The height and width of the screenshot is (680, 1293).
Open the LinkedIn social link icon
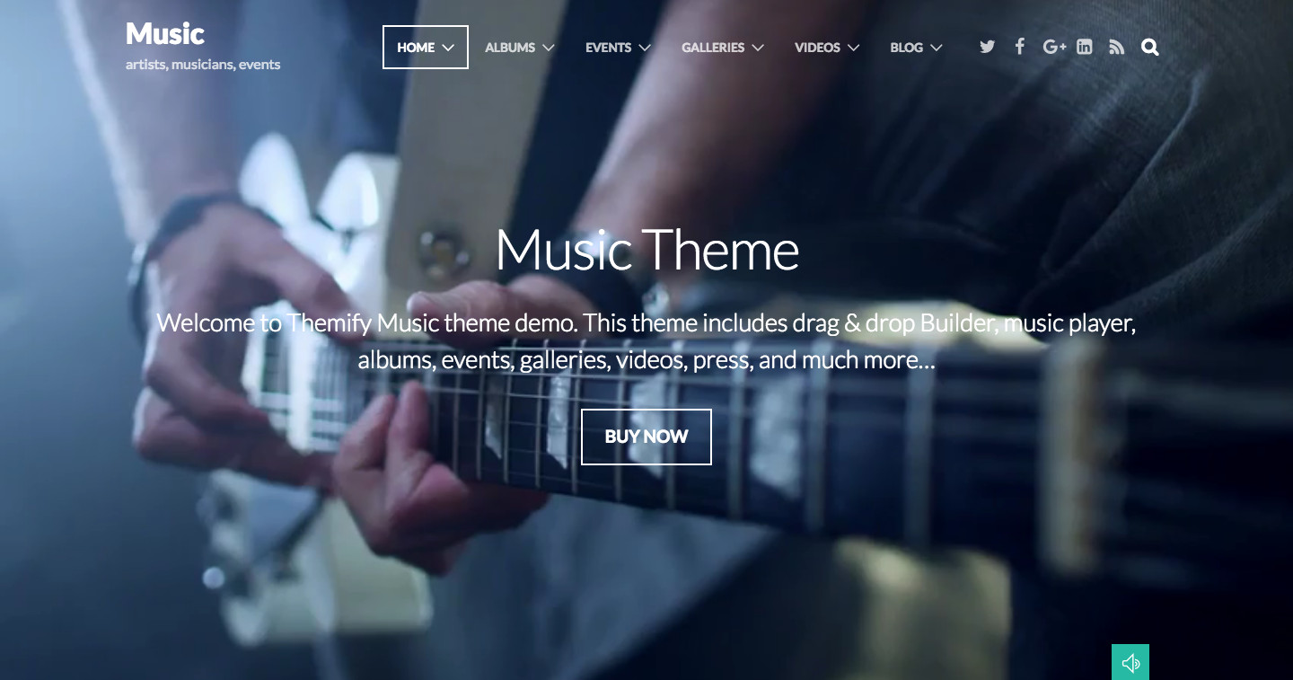click(1085, 47)
